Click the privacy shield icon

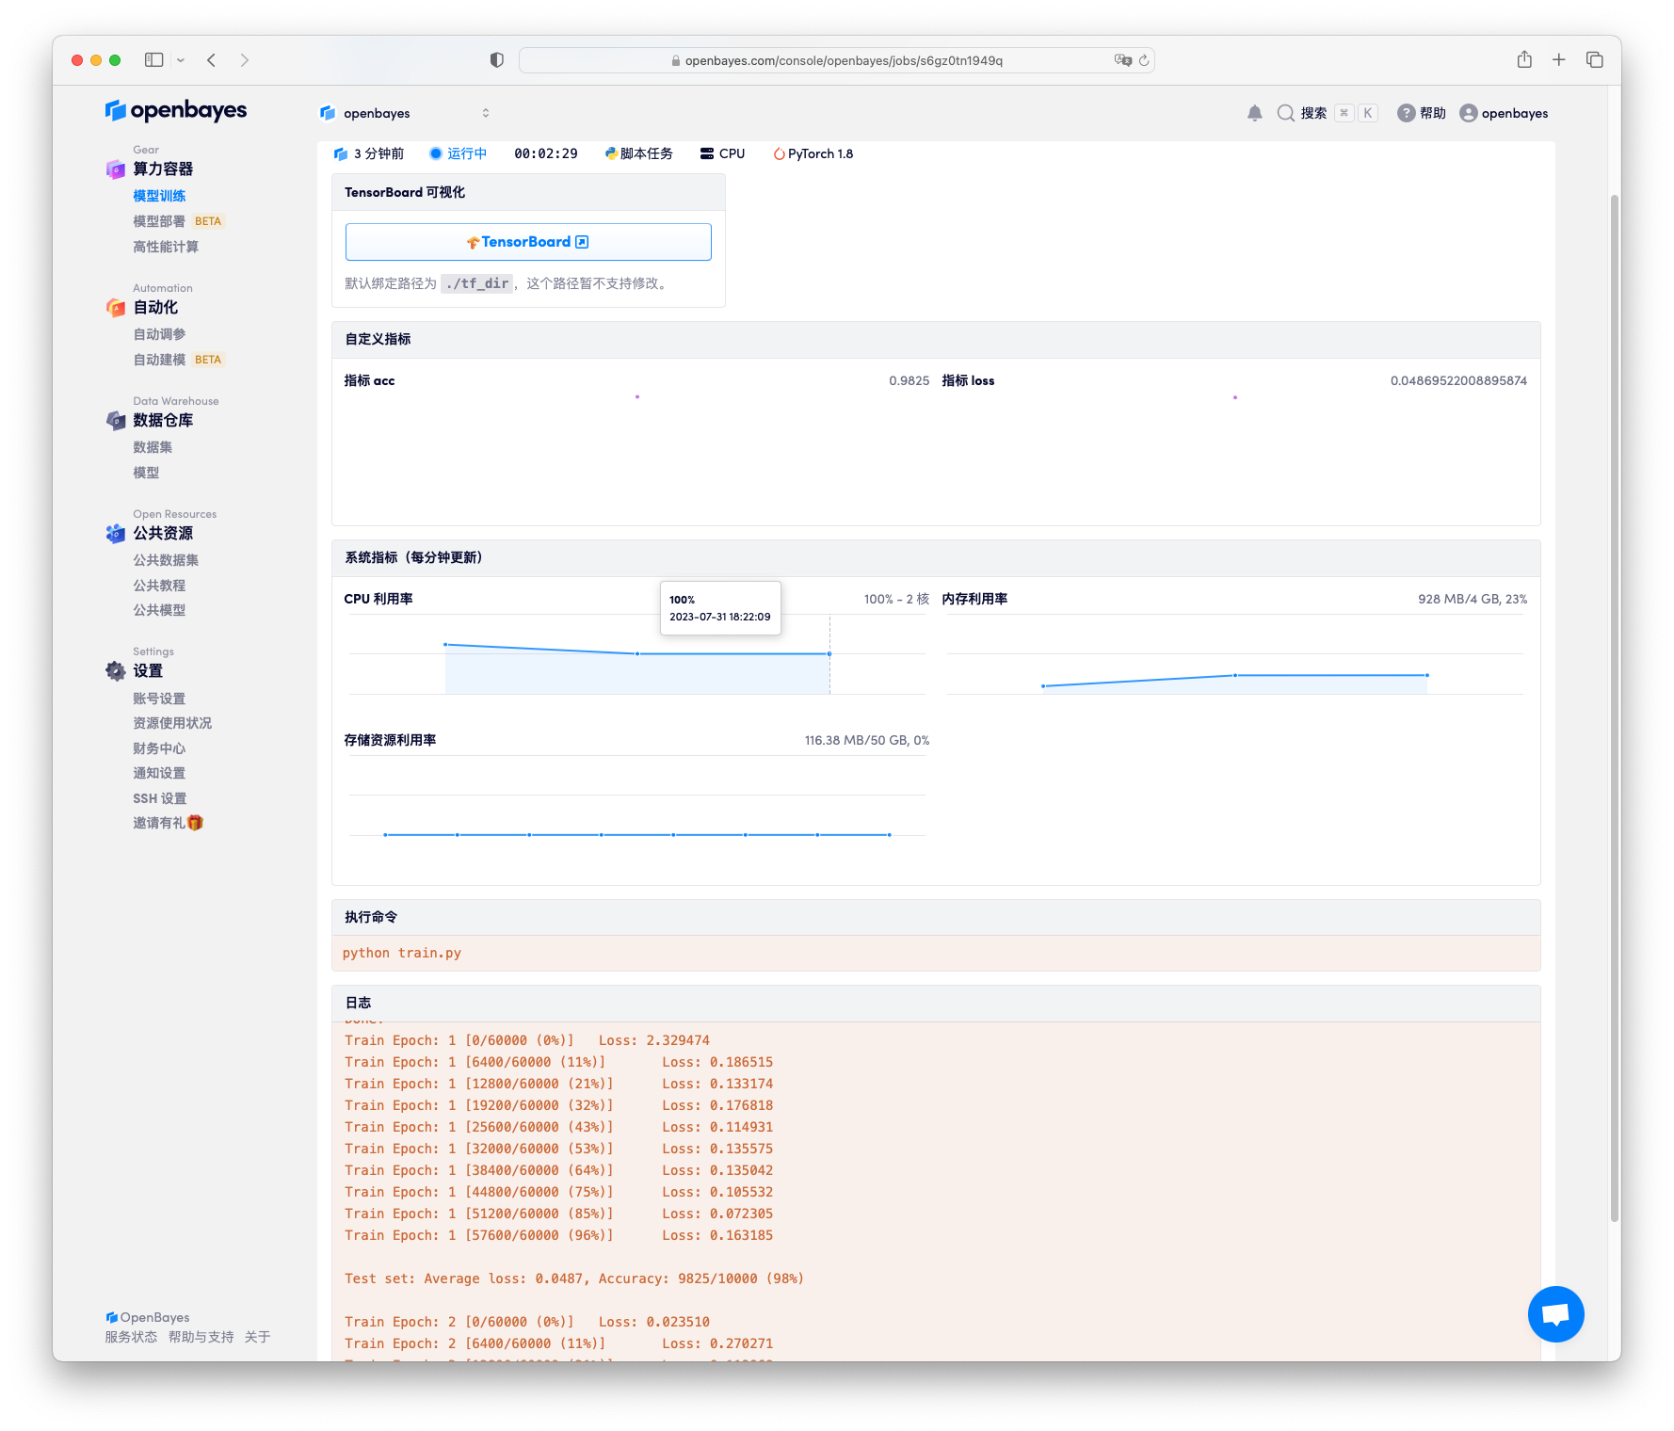pyautogui.click(x=497, y=60)
